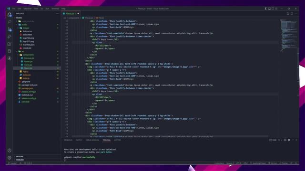
Task: Collapse the public folder
Action: coord(24,25)
